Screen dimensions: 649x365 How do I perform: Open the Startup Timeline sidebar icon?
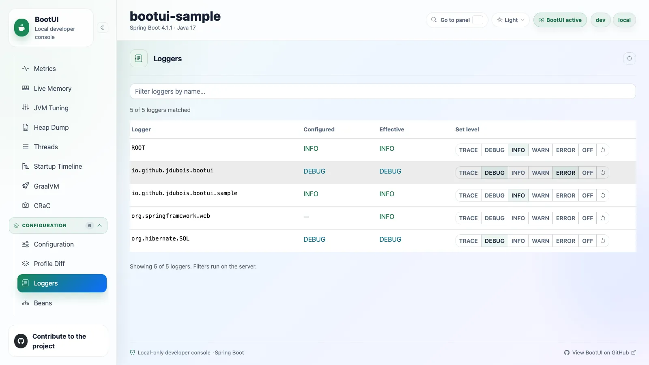pos(26,166)
